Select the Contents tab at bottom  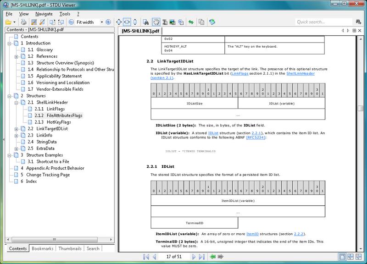[18, 248]
